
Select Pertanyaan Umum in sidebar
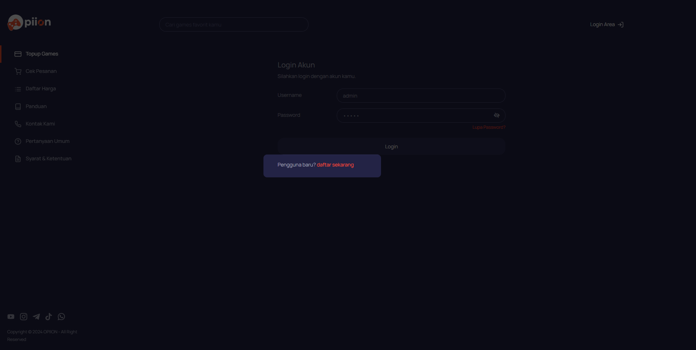pyautogui.click(x=47, y=141)
